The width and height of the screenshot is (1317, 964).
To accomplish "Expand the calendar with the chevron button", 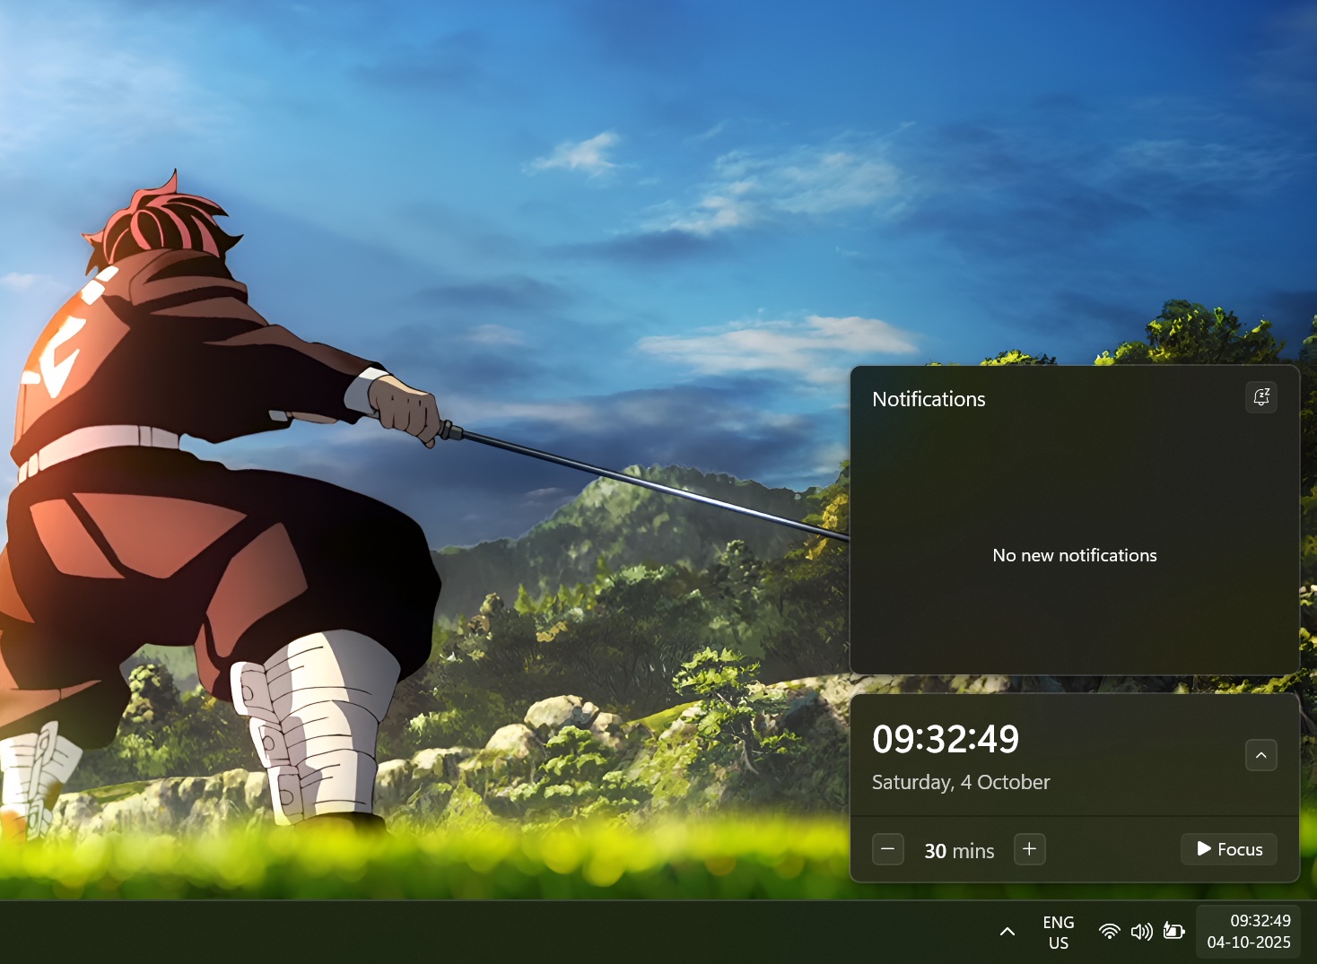I will point(1260,755).
